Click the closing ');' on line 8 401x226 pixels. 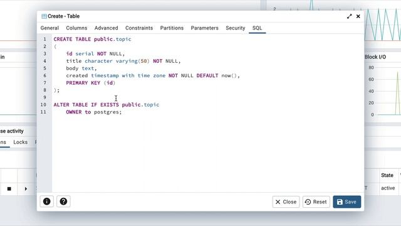click(56, 90)
